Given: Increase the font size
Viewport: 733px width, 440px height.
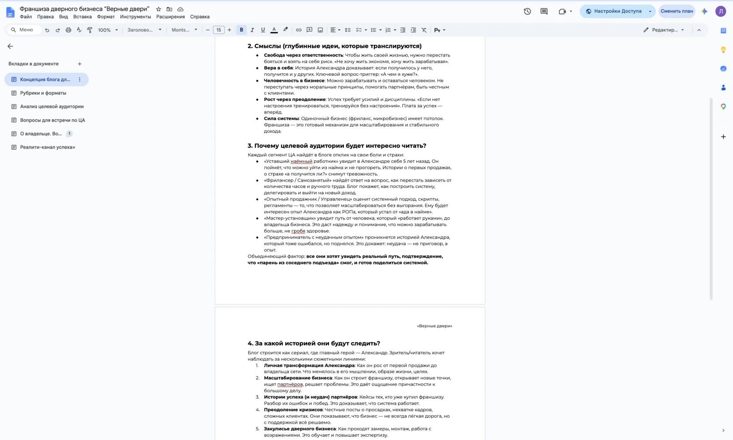Looking at the screenshot, I should click(229, 30).
